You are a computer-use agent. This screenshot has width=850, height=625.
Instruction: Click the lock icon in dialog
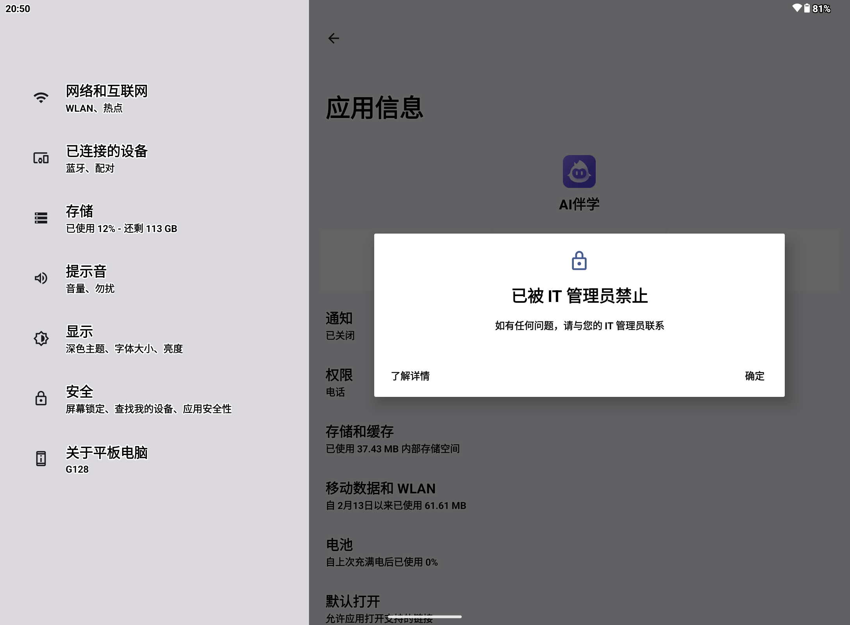[x=579, y=261]
